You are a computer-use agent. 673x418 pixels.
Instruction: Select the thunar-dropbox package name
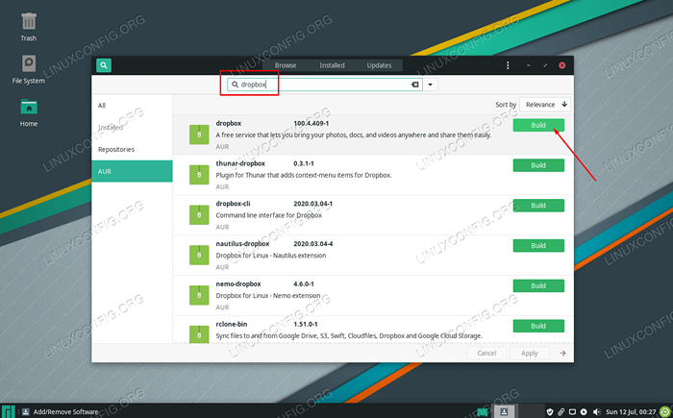click(240, 163)
